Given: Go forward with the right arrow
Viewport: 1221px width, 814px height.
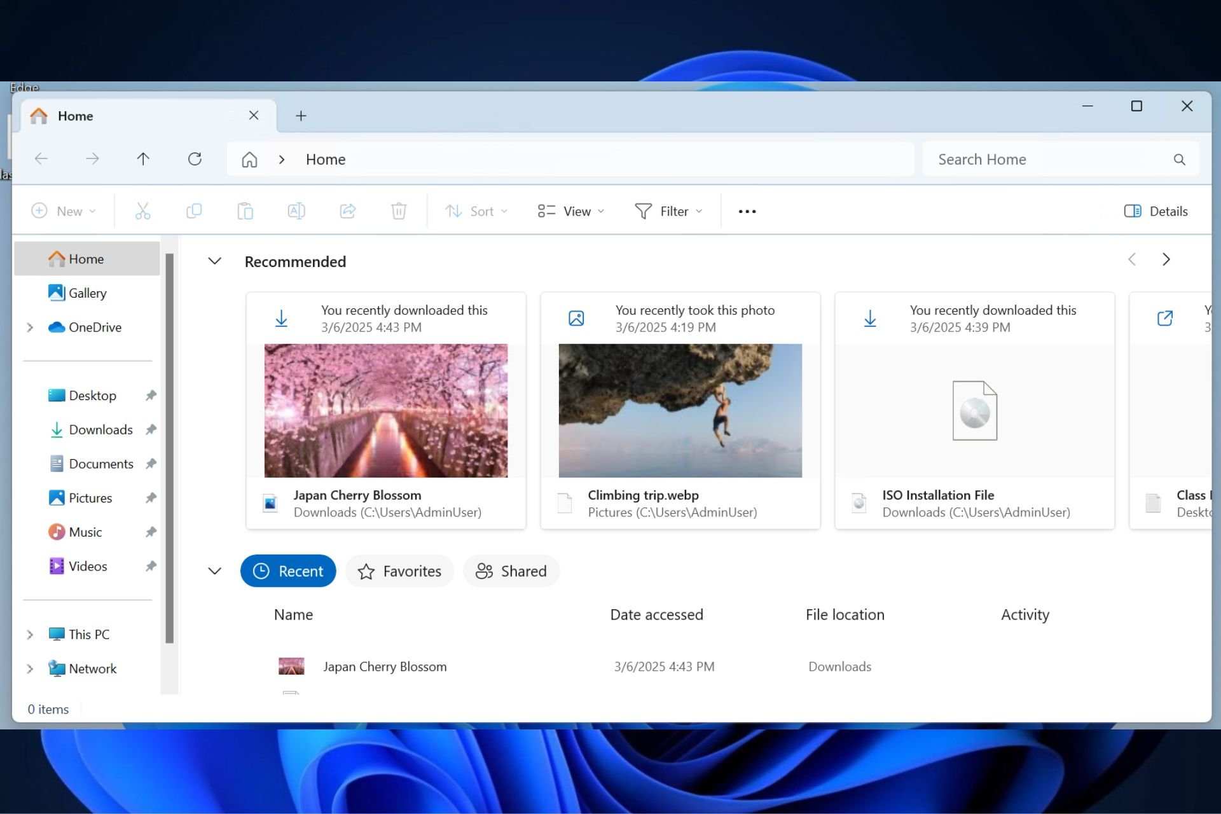Looking at the screenshot, I should (x=92, y=159).
